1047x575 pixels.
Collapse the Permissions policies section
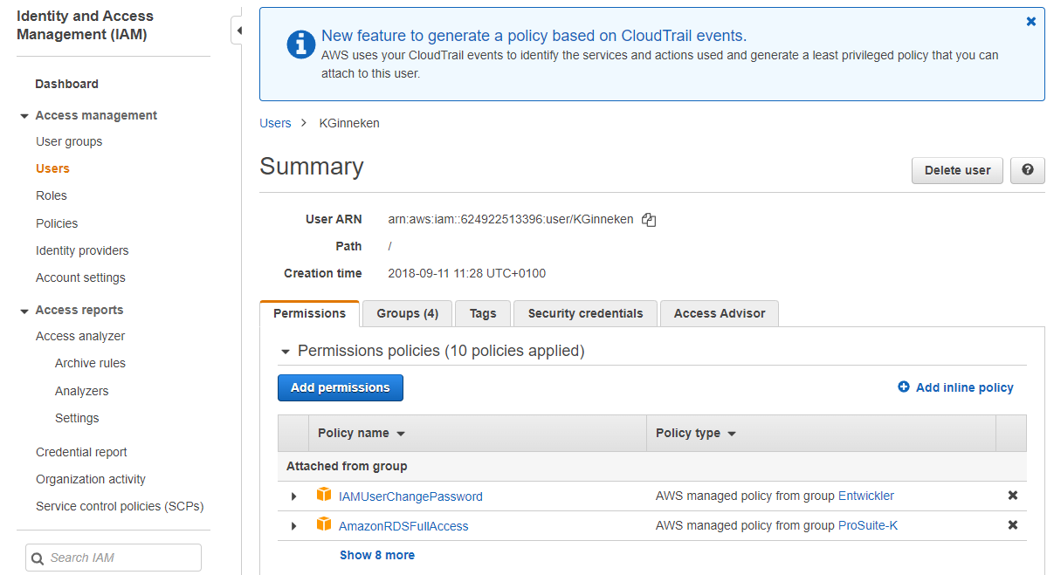[285, 352]
